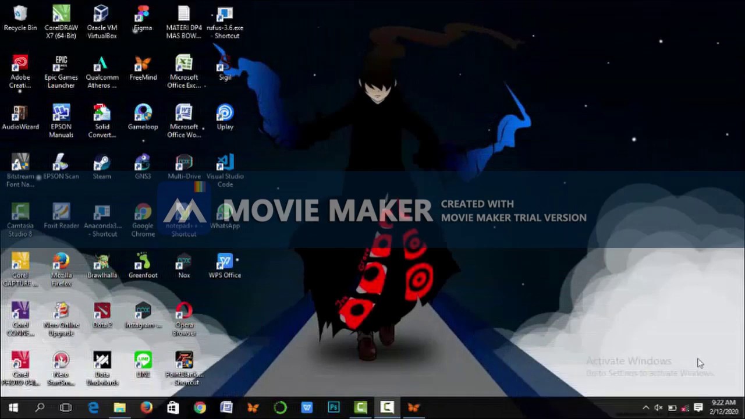Open the Action Center notifications
745x419 pixels.
[698, 408]
